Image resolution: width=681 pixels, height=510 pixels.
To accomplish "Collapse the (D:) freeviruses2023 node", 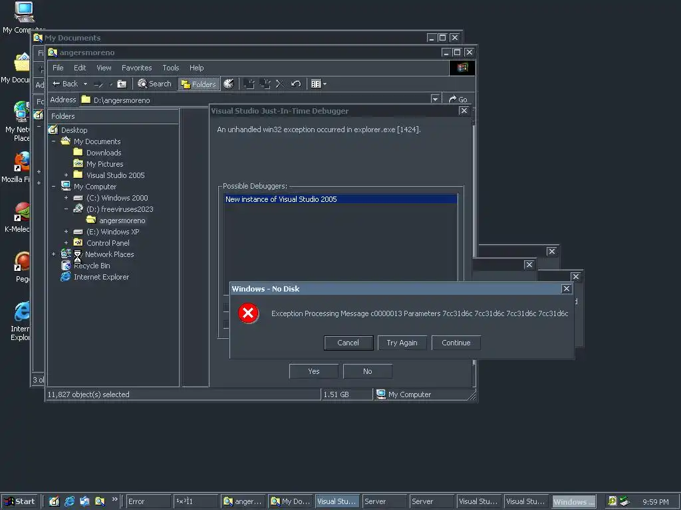I will click(66, 209).
